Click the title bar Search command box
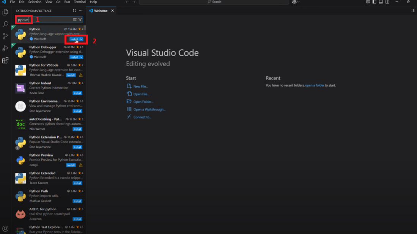 pos(214,2)
